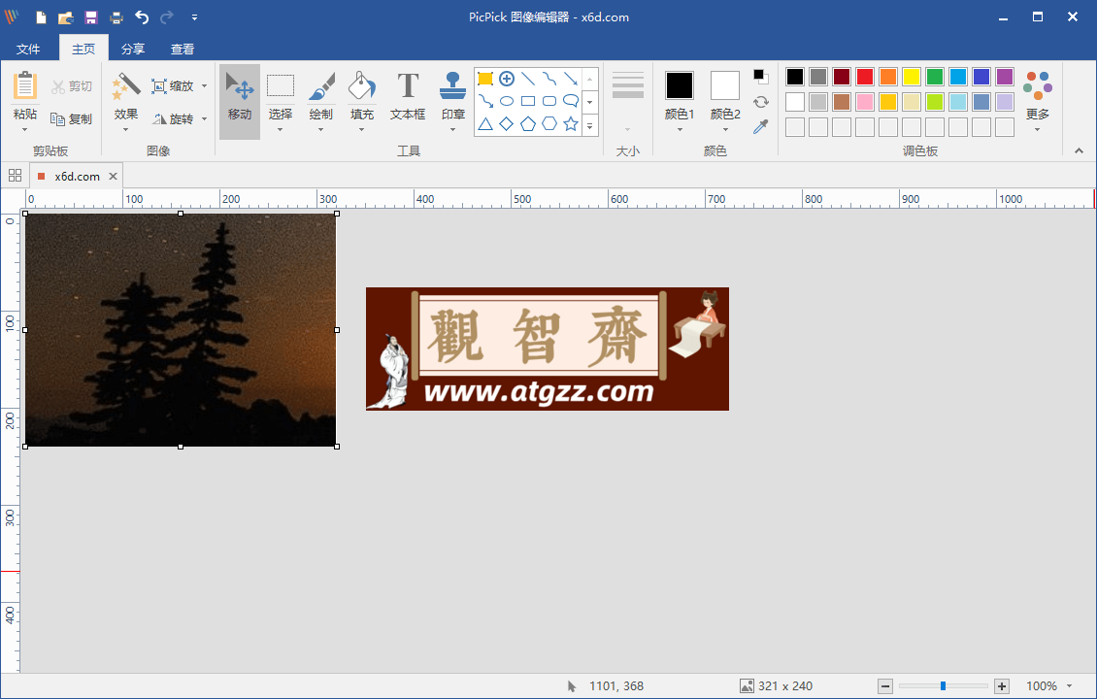The image size is (1097, 699).
Task: Click the 复制 button
Action: pyautogui.click(x=72, y=119)
